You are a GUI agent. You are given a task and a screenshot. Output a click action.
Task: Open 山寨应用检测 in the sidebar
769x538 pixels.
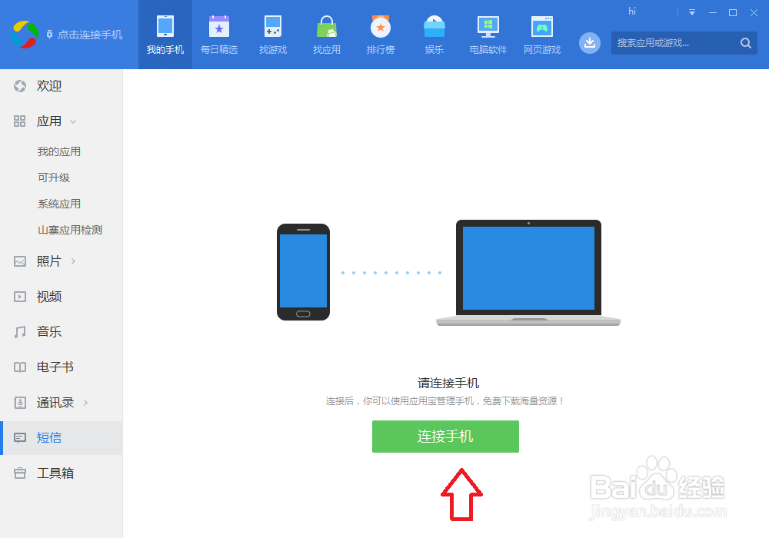(70, 230)
